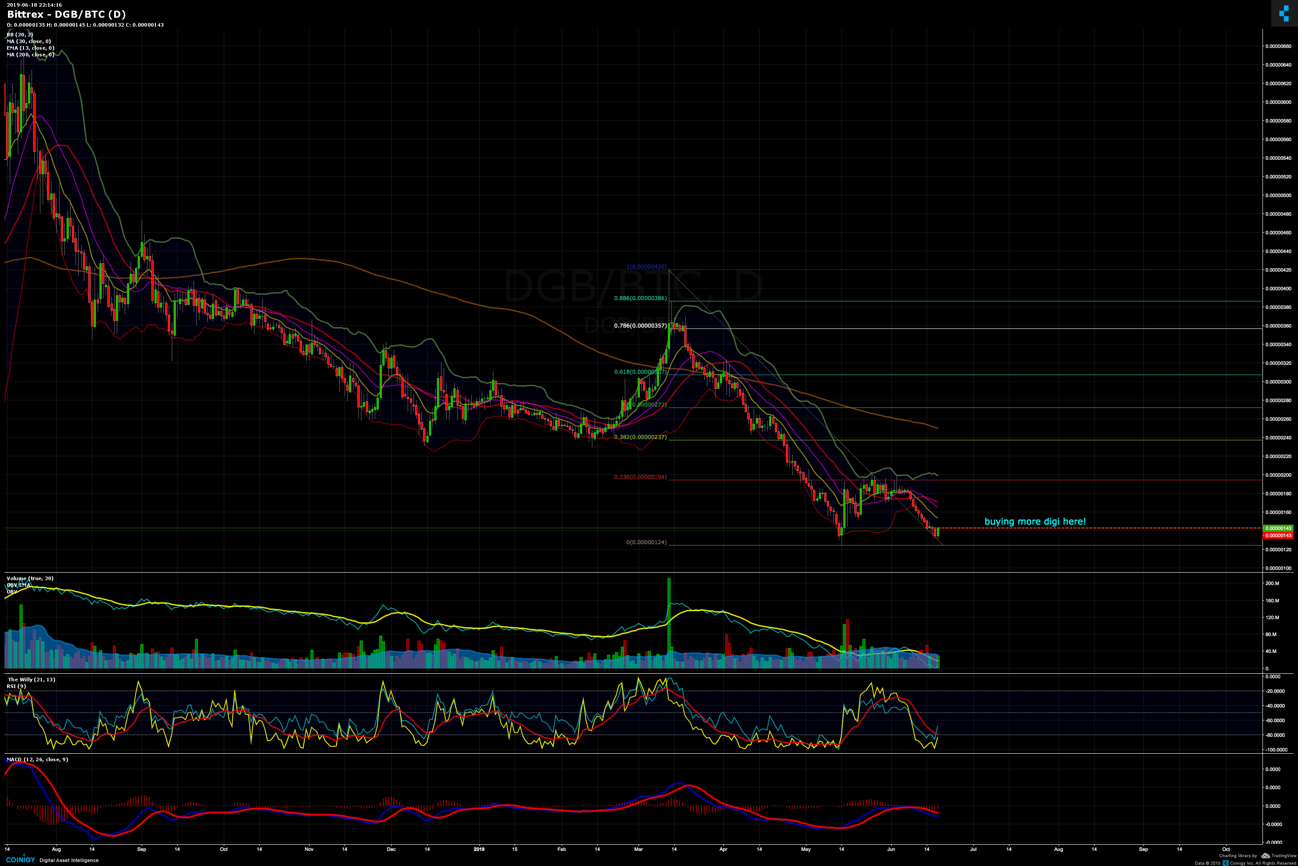Click the COINIGY logo at the bottom left

20,859
